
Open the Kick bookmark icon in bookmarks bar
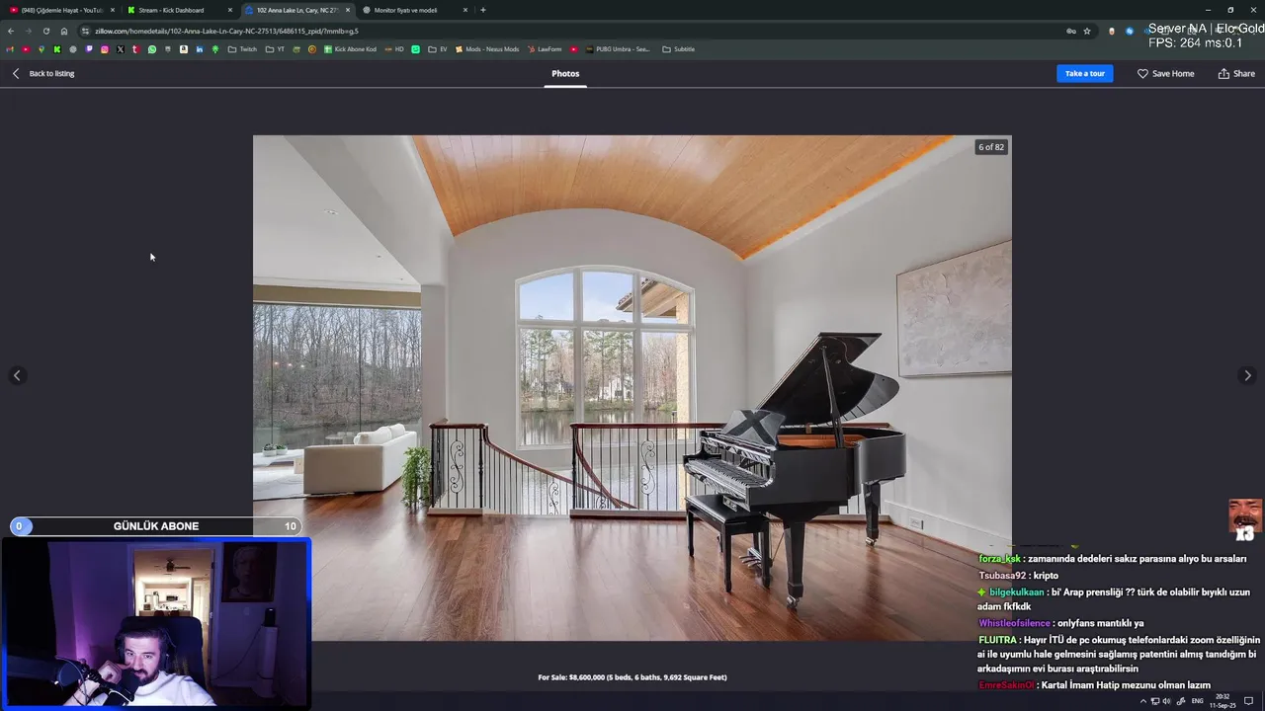pos(57,49)
